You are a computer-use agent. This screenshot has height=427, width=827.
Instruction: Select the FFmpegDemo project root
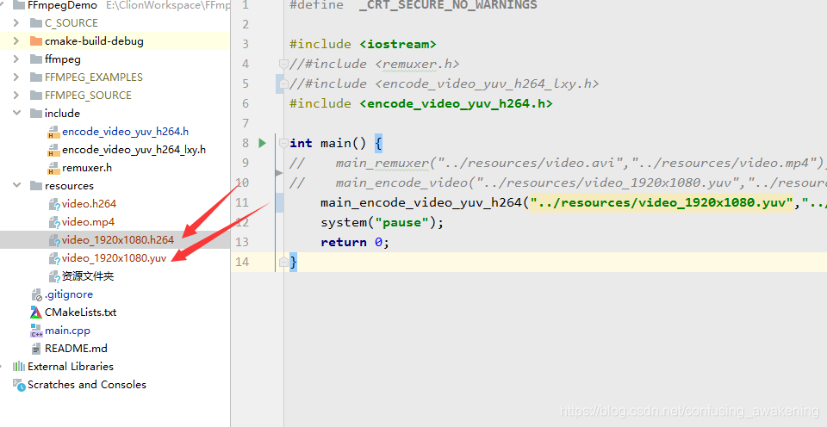pos(62,5)
